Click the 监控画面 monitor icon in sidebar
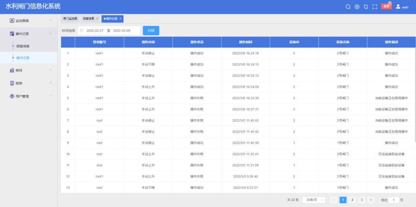 click(12, 20)
